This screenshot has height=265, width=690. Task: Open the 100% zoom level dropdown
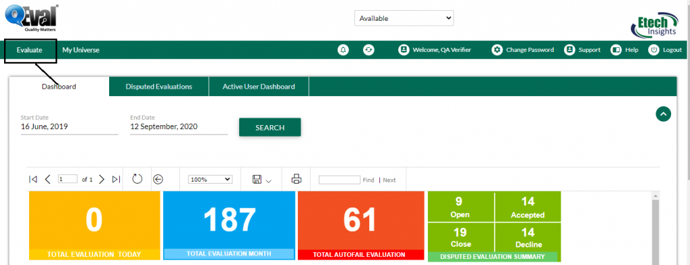pyautogui.click(x=210, y=180)
